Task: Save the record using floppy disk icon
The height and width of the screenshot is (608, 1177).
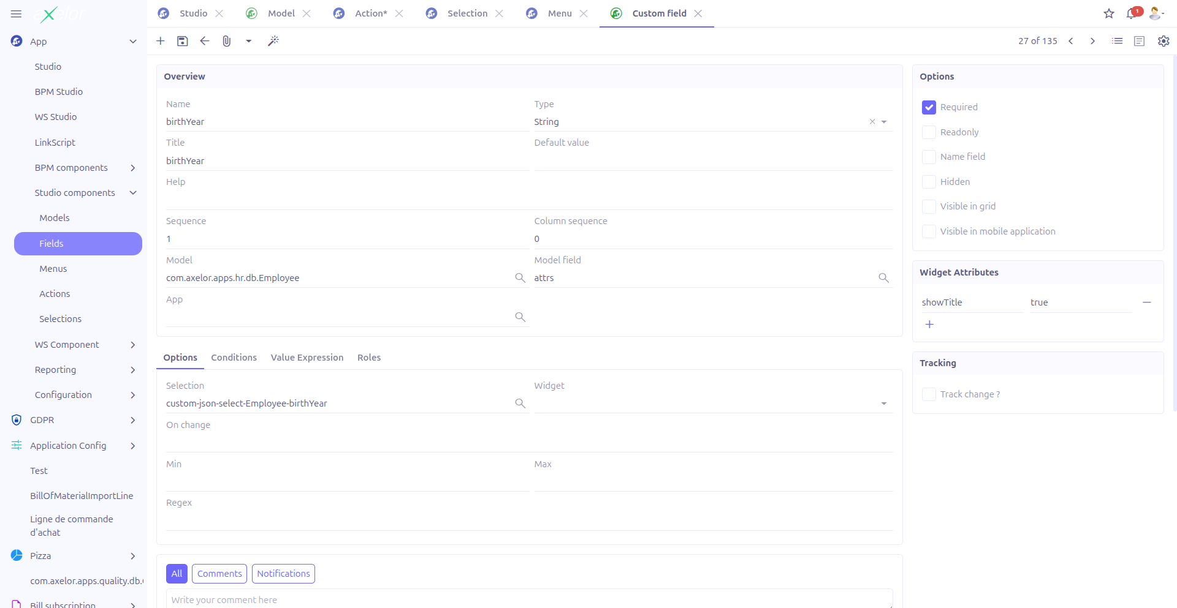Action: click(183, 41)
